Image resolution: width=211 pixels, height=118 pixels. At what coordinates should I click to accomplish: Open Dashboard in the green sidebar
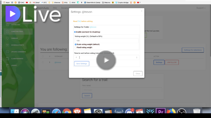click(15, 25)
